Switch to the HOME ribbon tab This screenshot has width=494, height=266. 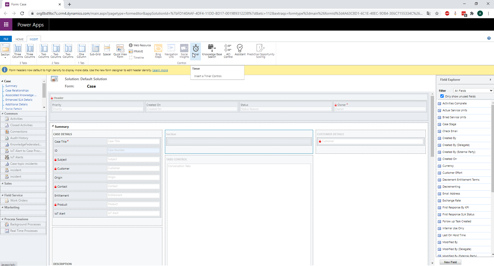coord(20,39)
